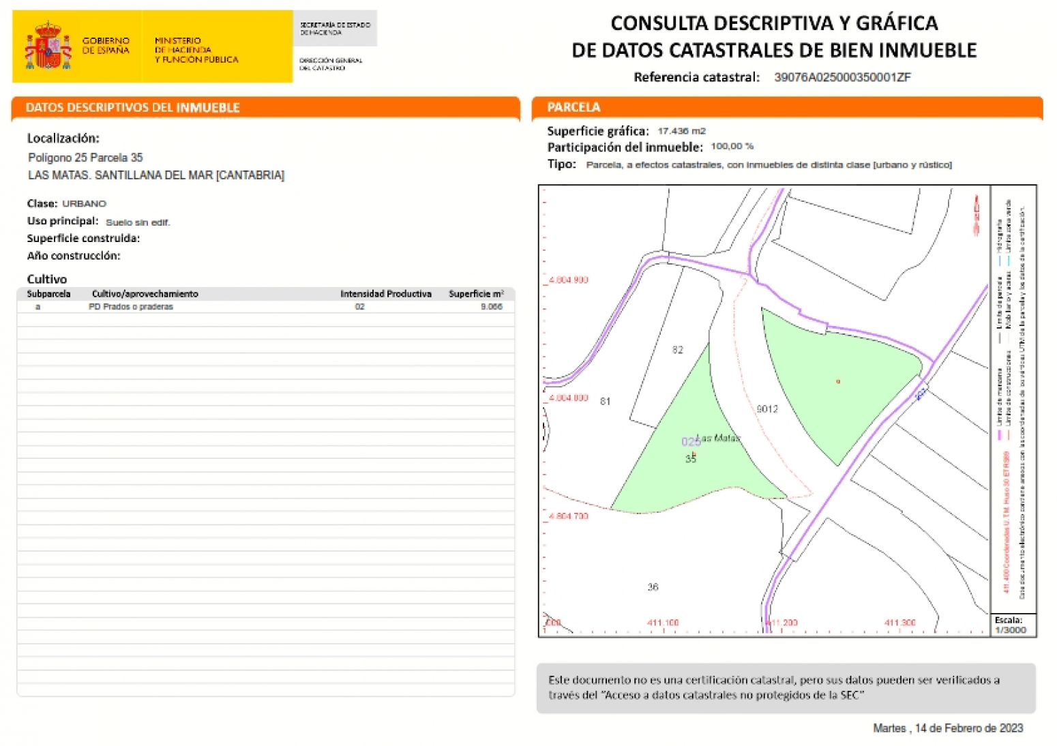
Task: Click the '411.300' coordinate label
Action: tap(900, 623)
